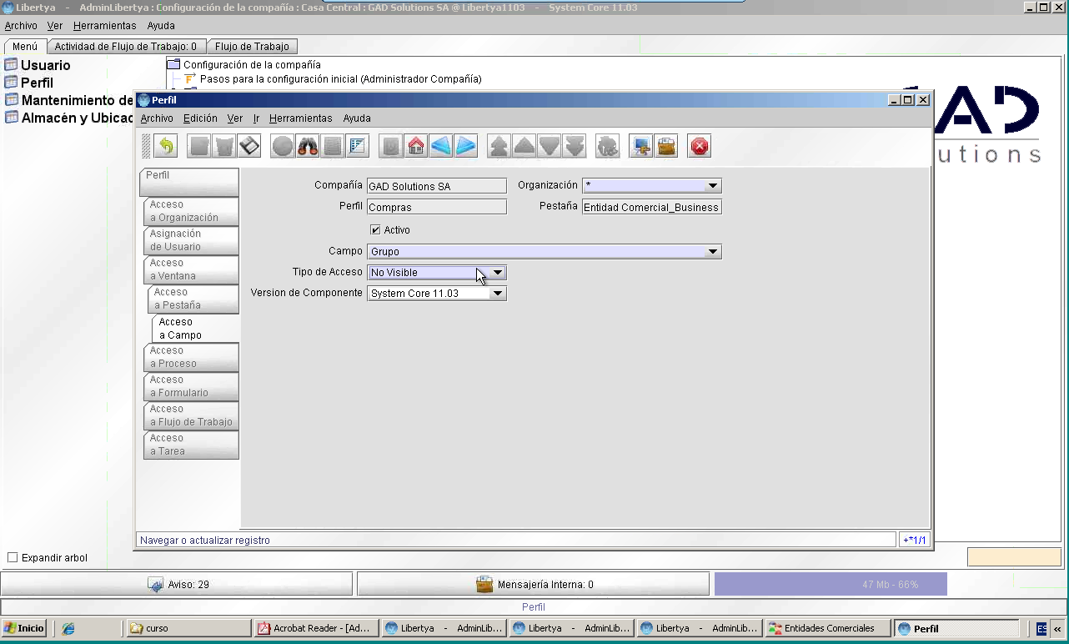Image resolution: width=1069 pixels, height=644 pixels.
Task: Click the Pestaña field Entidad Comercial_Business
Action: [x=652, y=207]
